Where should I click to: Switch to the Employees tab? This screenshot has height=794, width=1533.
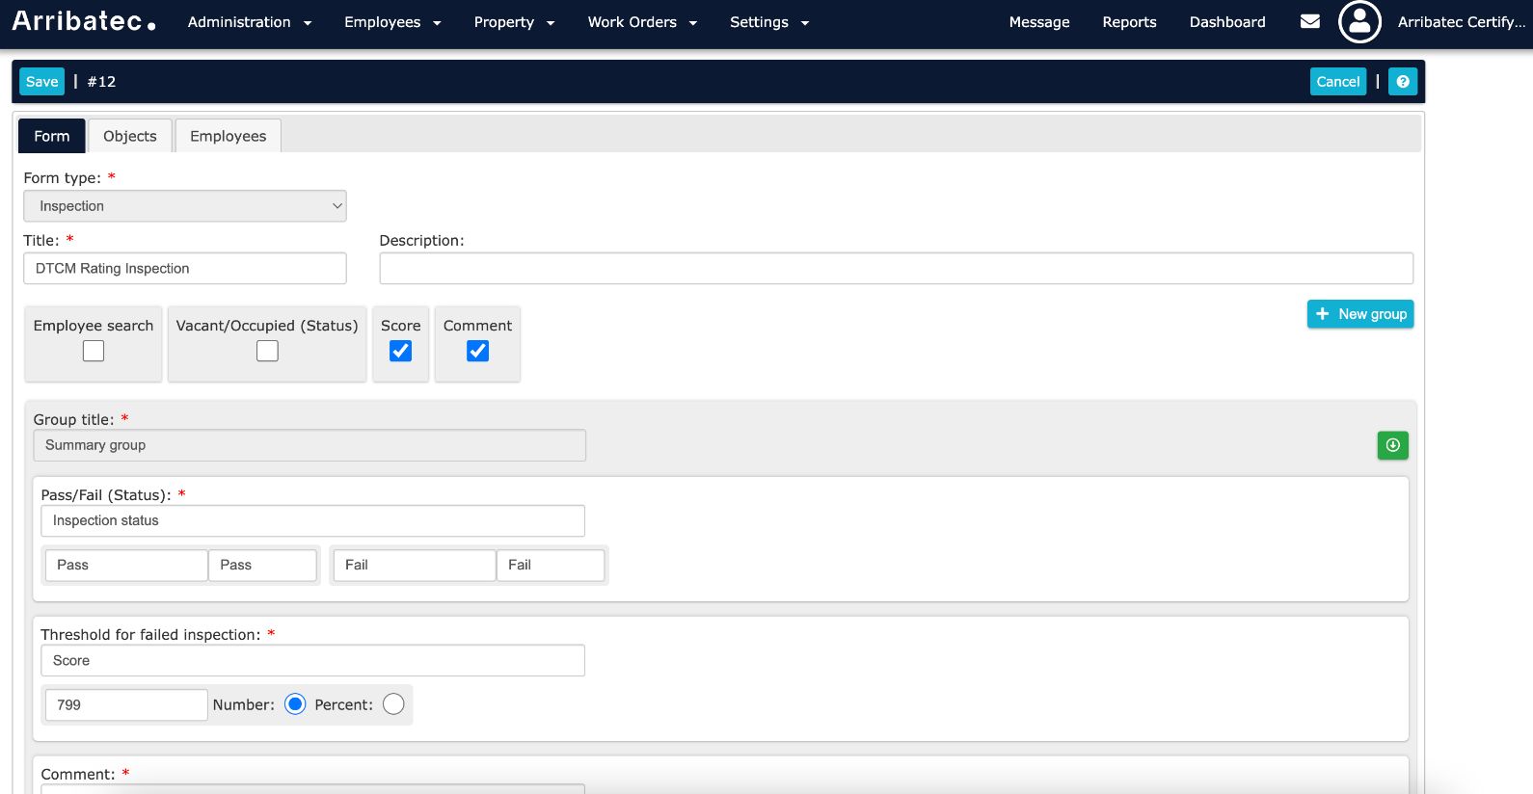point(228,136)
